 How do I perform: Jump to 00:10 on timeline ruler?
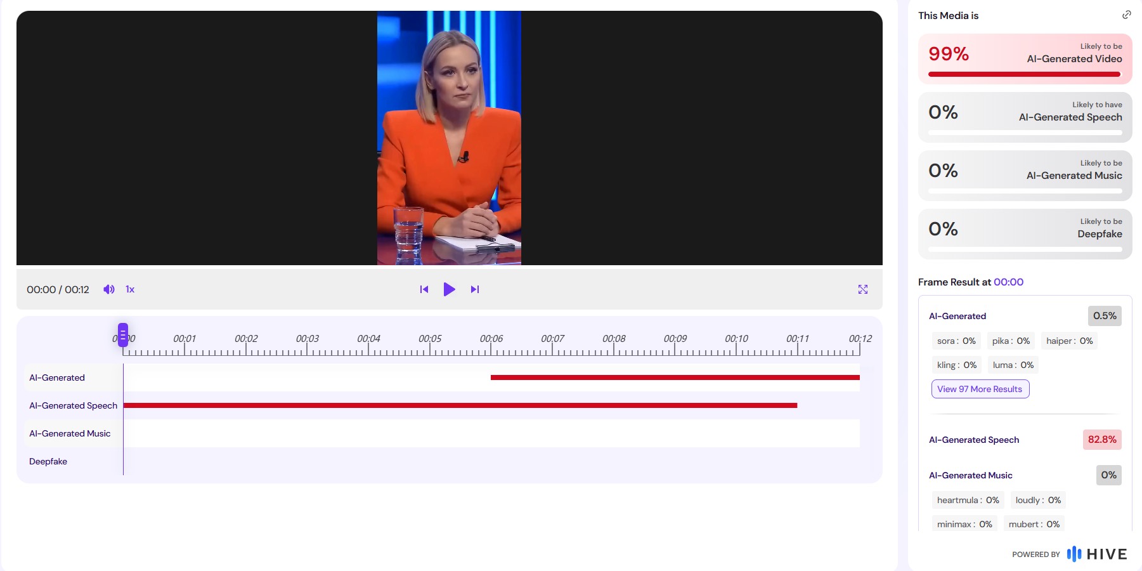tap(737, 339)
